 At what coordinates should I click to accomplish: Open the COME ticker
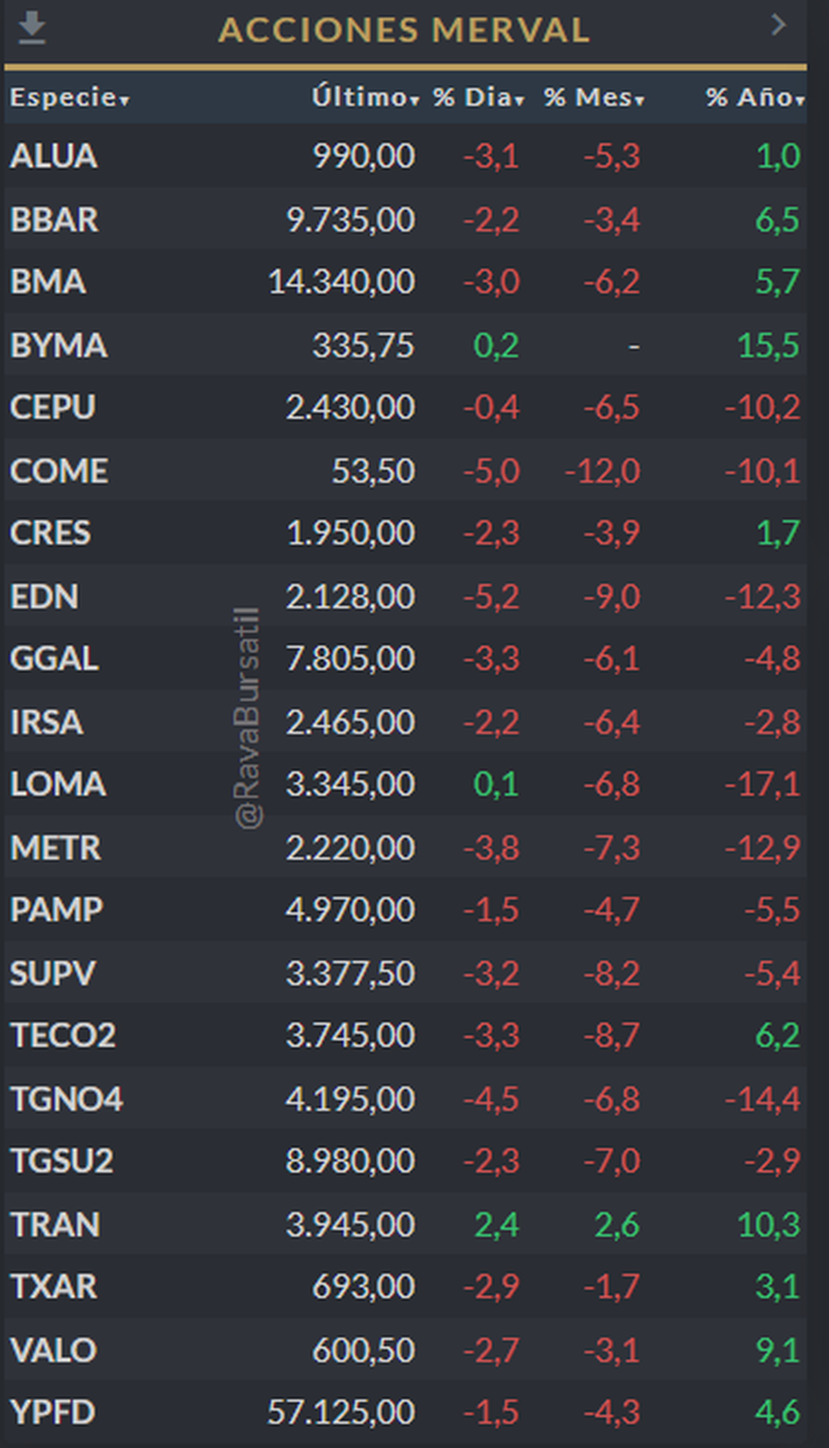coord(59,471)
